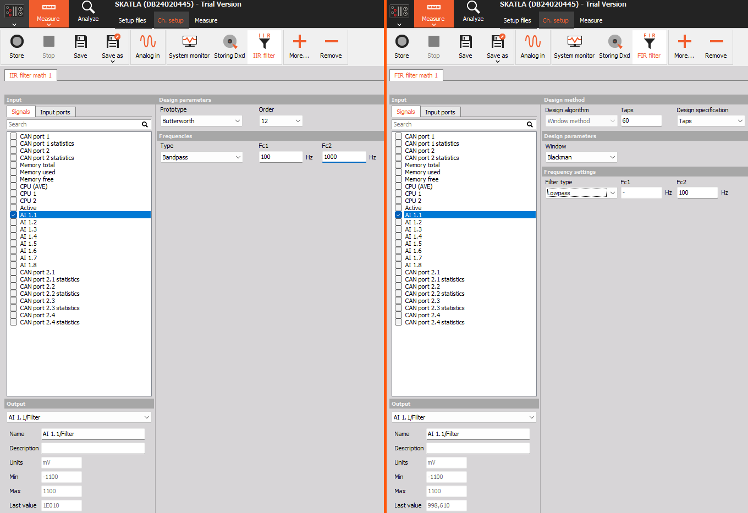The image size is (748, 513).
Task: Open the Prototype dropdown showing Butterworth
Action: coord(201,120)
